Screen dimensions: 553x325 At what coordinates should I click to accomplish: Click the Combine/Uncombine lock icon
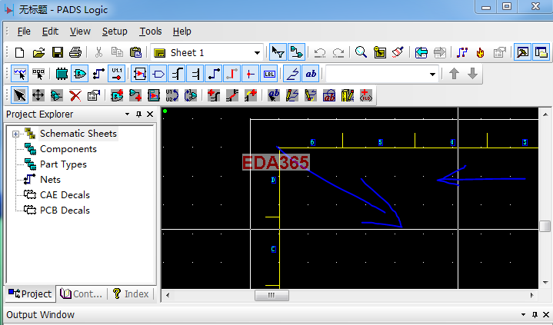click(329, 95)
